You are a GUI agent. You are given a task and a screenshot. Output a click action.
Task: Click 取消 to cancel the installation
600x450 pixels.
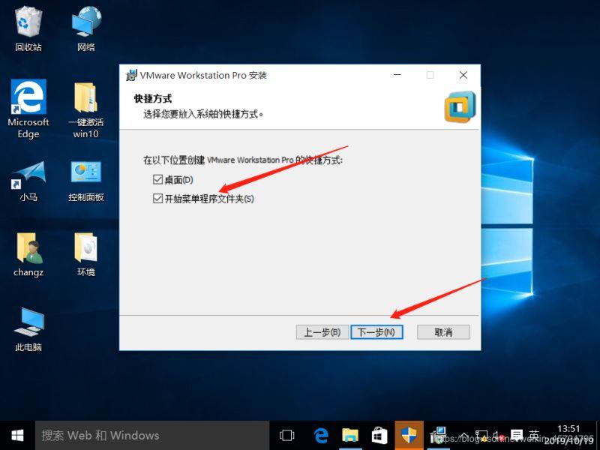coord(442,331)
